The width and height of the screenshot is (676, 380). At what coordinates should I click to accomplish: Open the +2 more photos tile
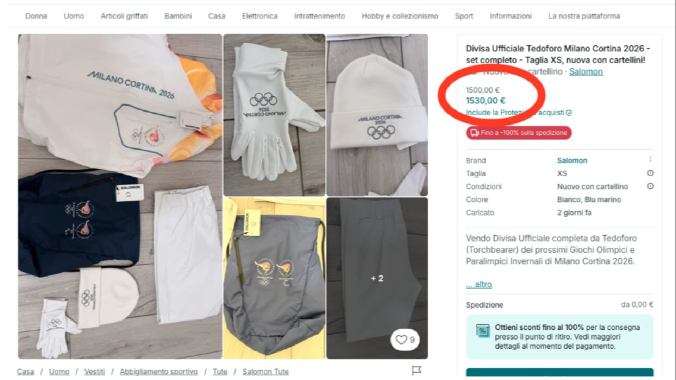point(377,278)
